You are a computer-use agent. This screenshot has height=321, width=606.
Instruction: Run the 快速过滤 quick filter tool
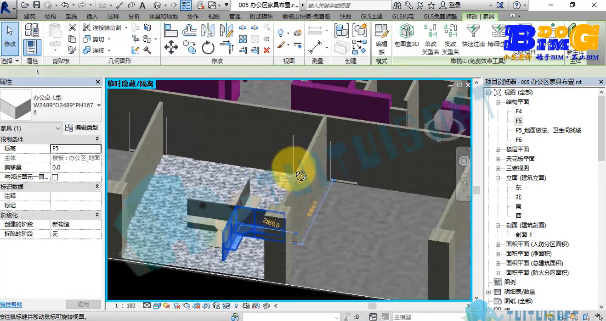pos(473,35)
